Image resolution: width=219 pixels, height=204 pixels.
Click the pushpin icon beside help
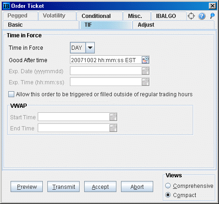coord(213,16)
